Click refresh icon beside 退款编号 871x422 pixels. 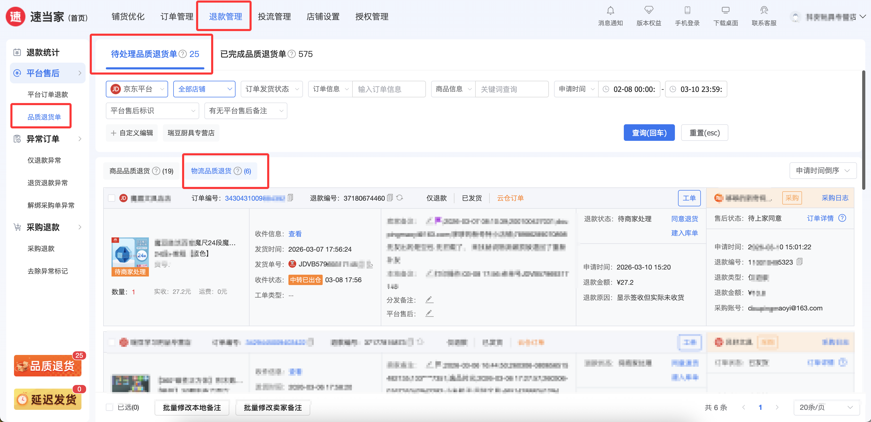tap(399, 198)
